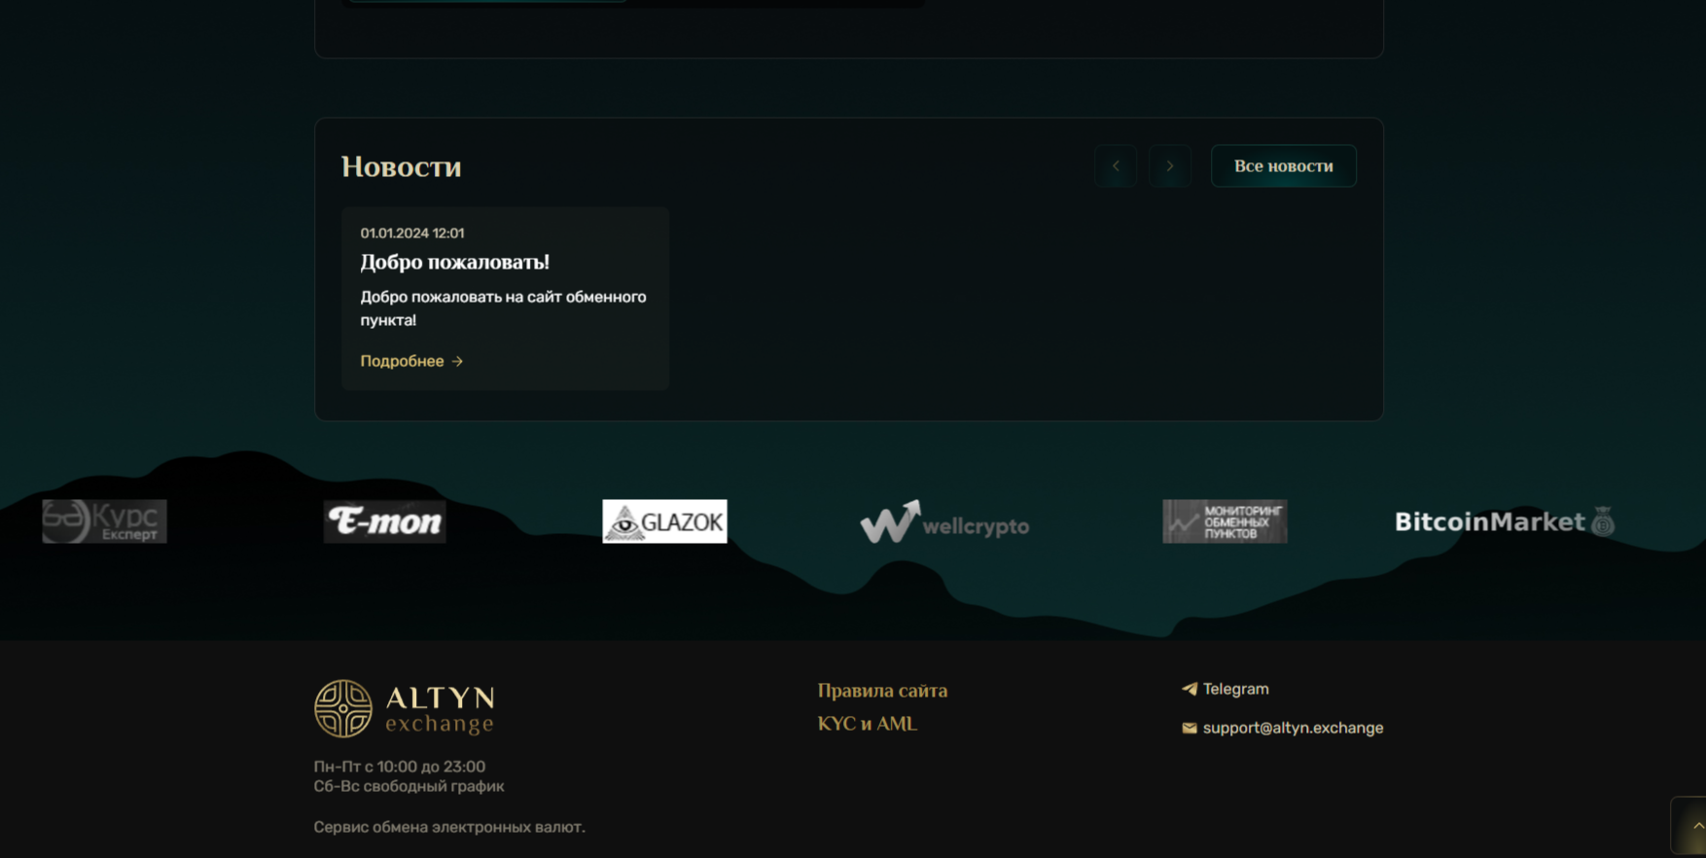
Task: Click the Мониторинг обменных пунктов logo
Action: (x=1225, y=521)
